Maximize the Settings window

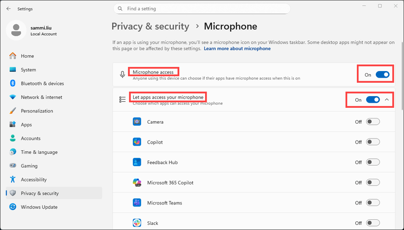tap(380, 6)
